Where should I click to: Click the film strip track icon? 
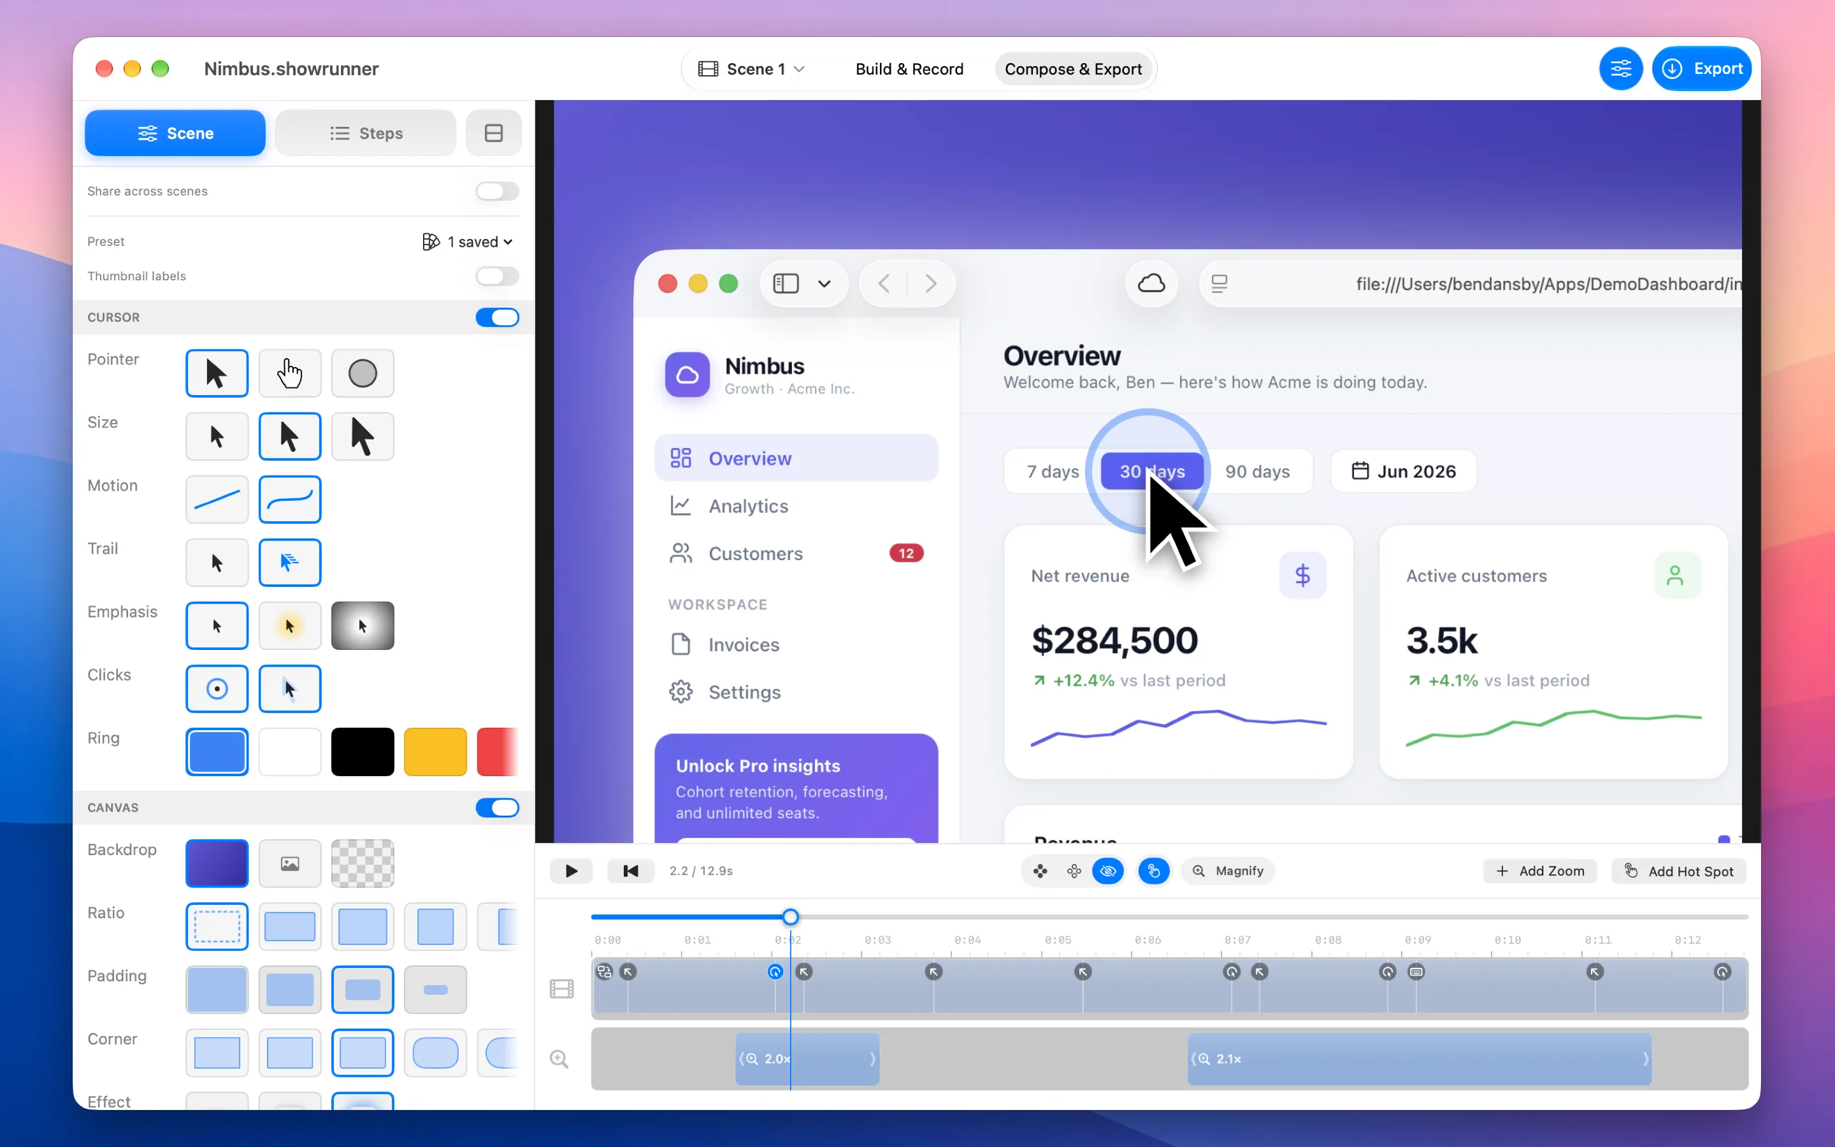point(561,988)
